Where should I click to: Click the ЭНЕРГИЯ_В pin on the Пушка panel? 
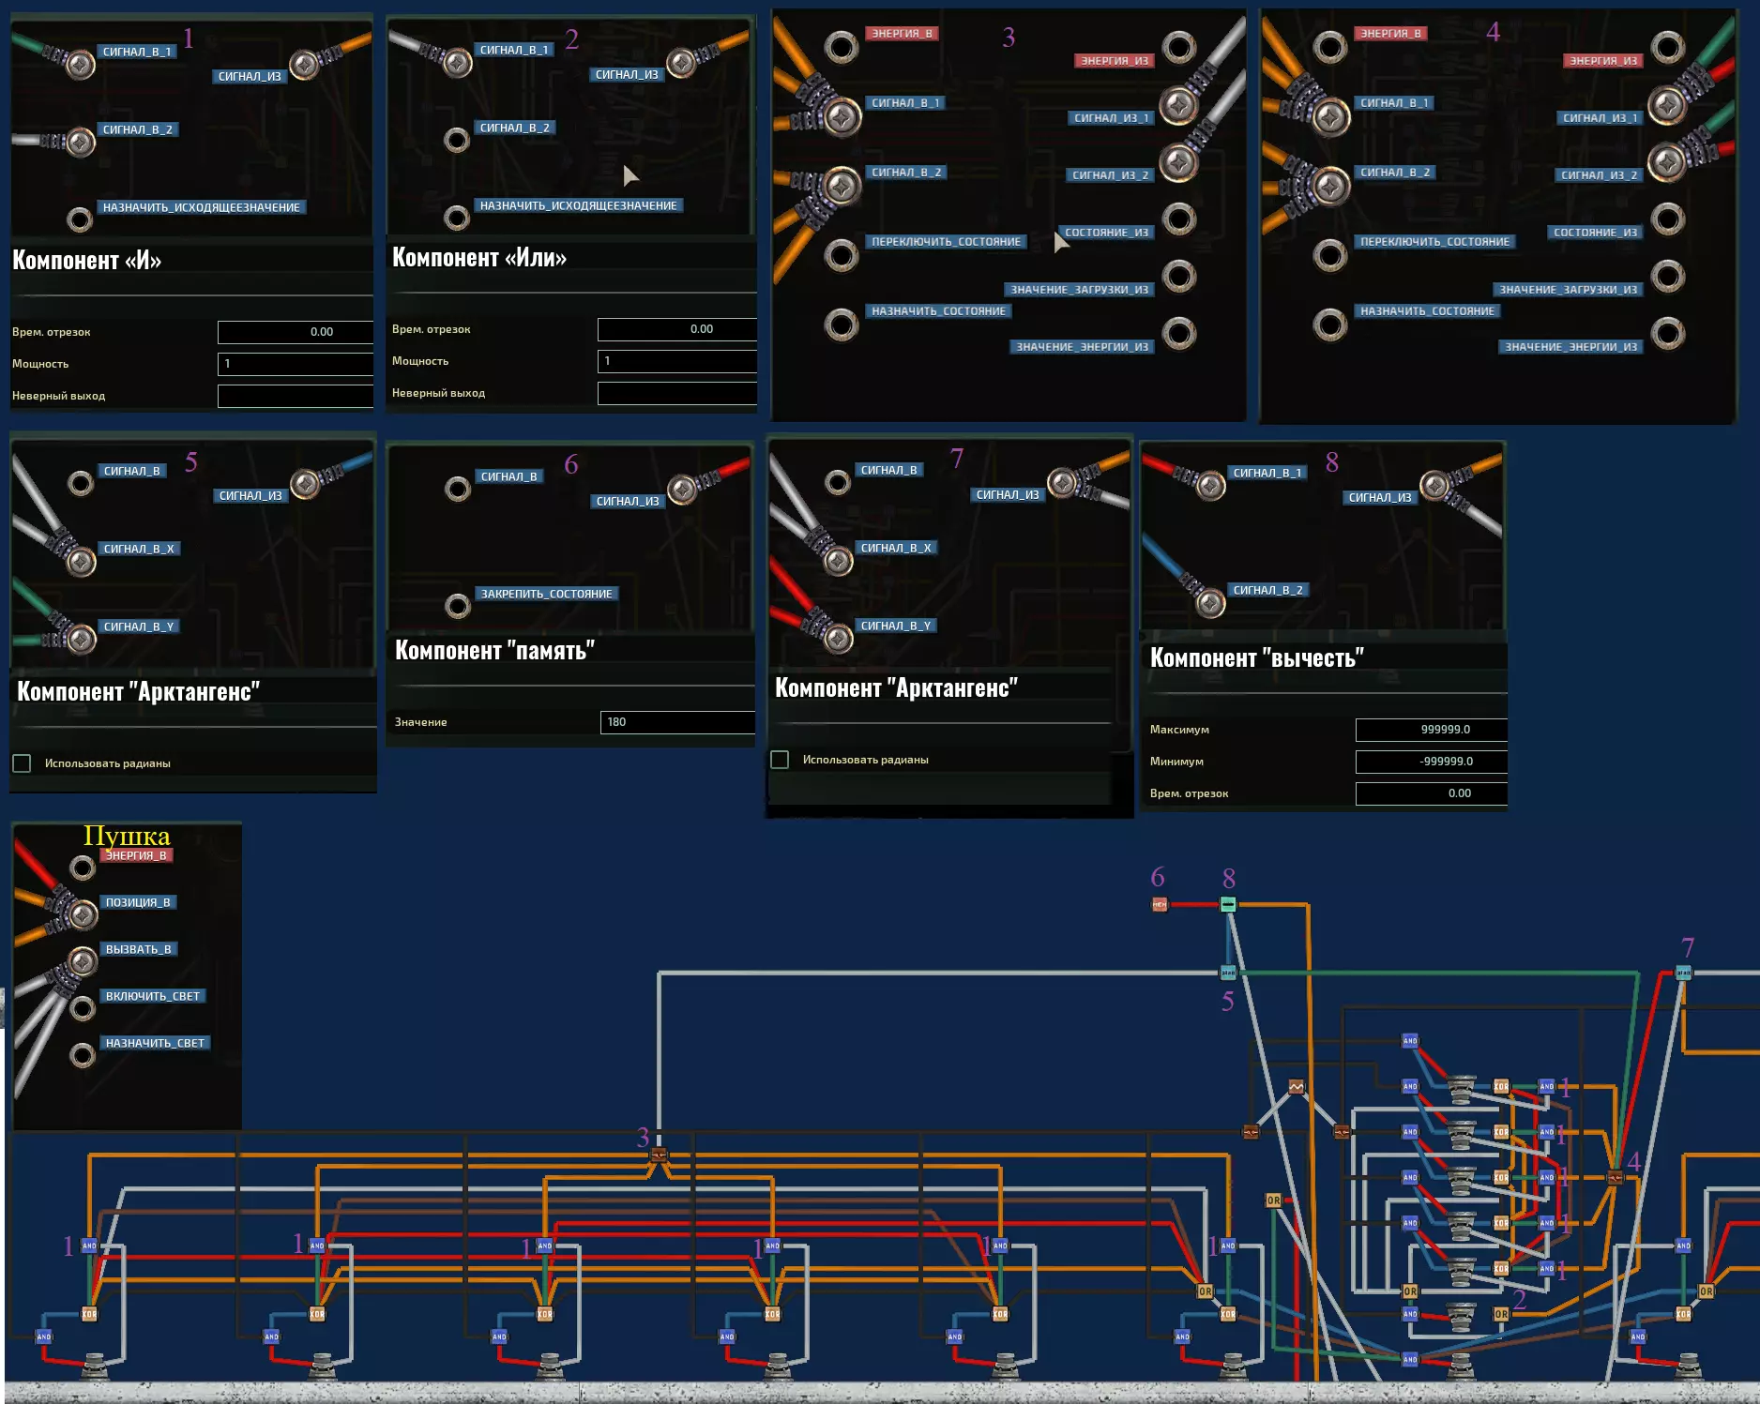tap(83, 868)
